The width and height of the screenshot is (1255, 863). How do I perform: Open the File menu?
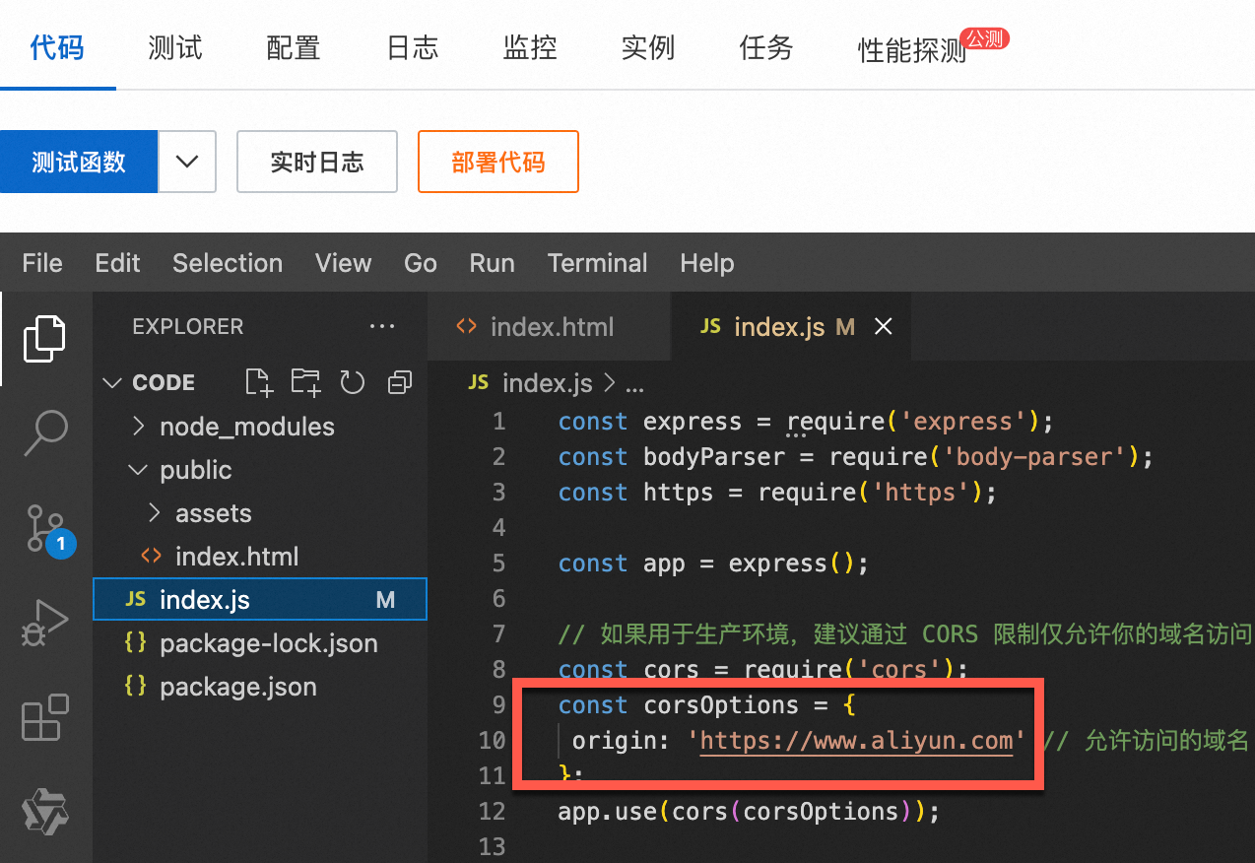point(42,263)
